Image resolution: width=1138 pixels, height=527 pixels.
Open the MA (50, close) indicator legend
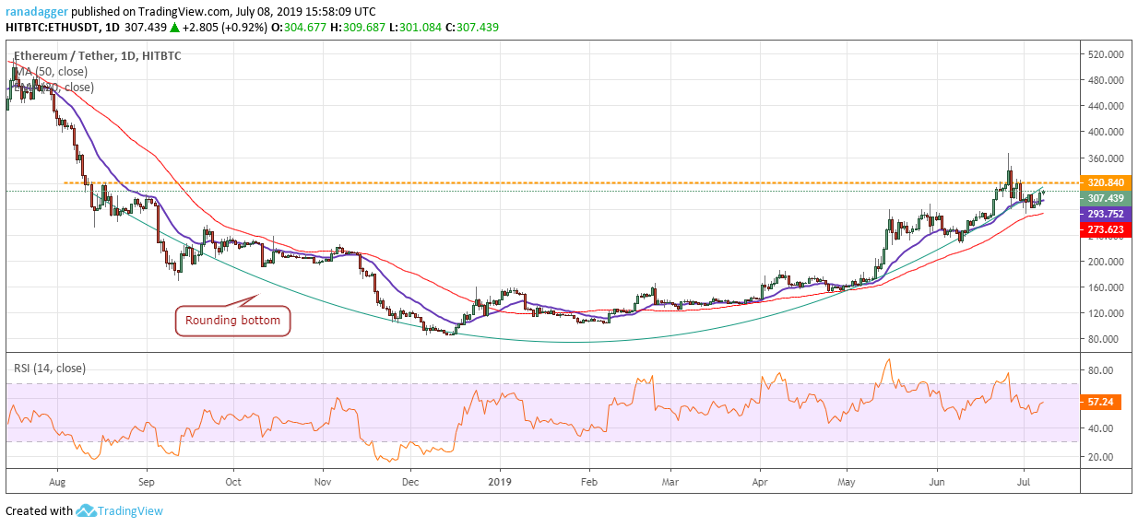pyautogui.click(x=51, y=72)
